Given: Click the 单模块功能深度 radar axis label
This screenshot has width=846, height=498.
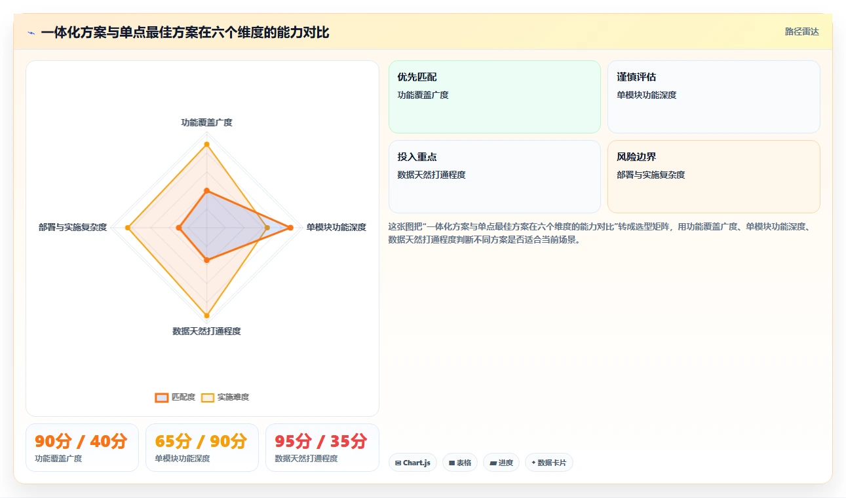Looking at the screenshot, I should pos(336,228).
